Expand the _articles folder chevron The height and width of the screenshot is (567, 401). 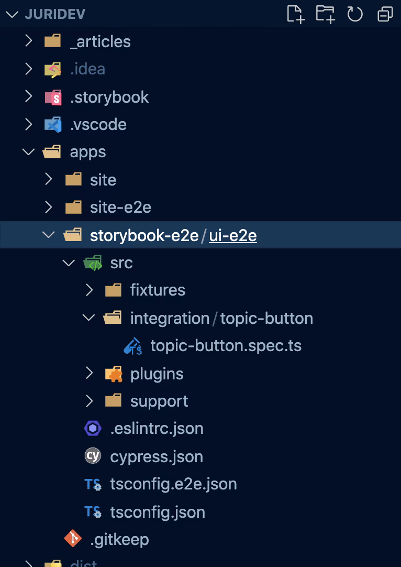pyautogui.click(x=29, y=41)
